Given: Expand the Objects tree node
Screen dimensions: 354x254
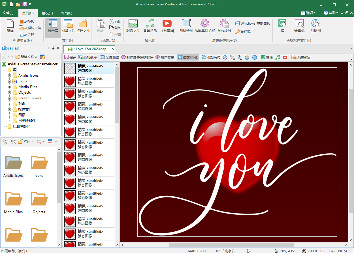Looking at the screenshot, I should pos(10,92).
